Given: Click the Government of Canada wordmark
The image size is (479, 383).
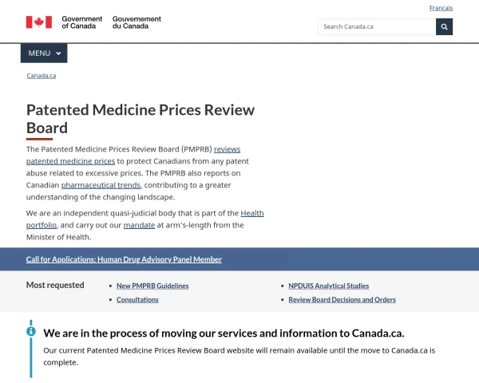Looking at the screenshot, I should click(82, 22).
